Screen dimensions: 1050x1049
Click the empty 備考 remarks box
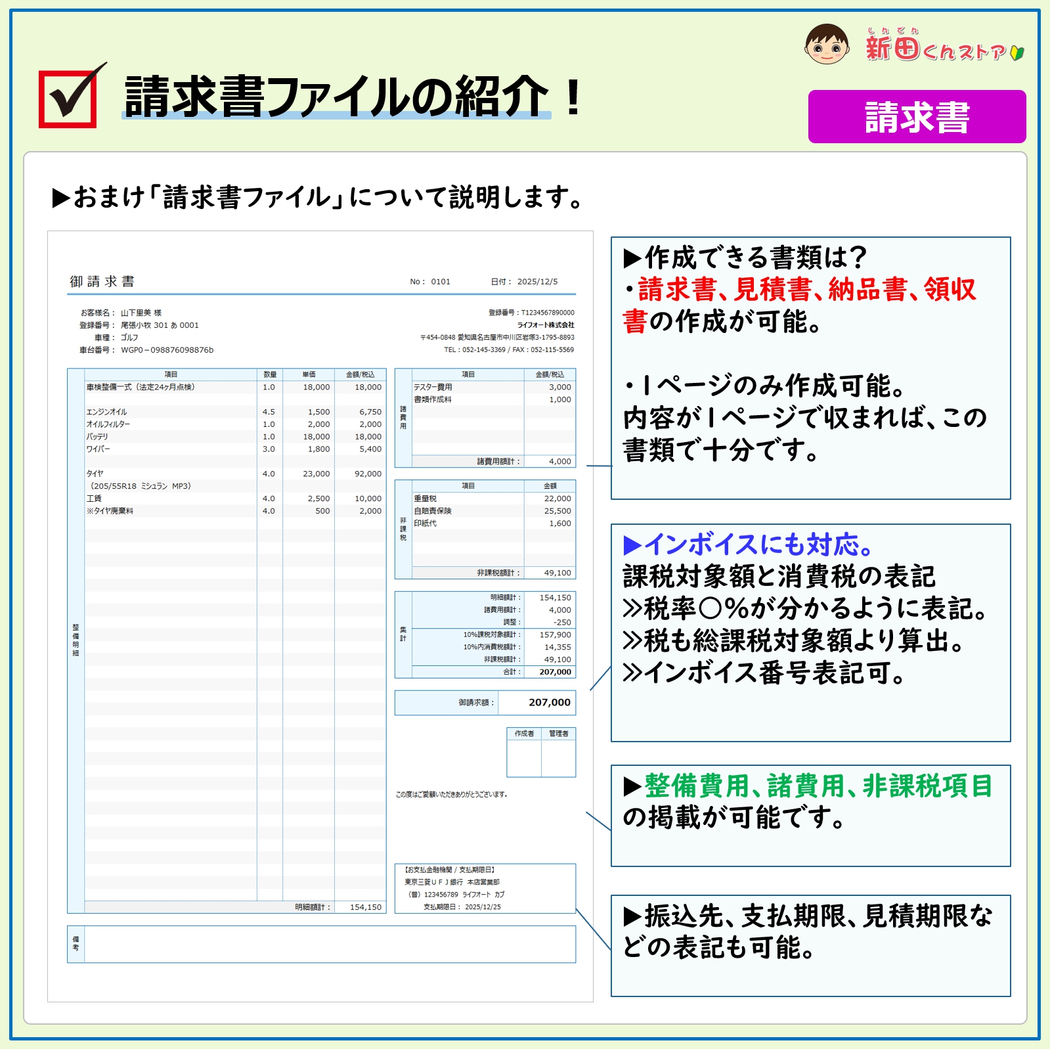pyautogui.click(x=330, y=945)
